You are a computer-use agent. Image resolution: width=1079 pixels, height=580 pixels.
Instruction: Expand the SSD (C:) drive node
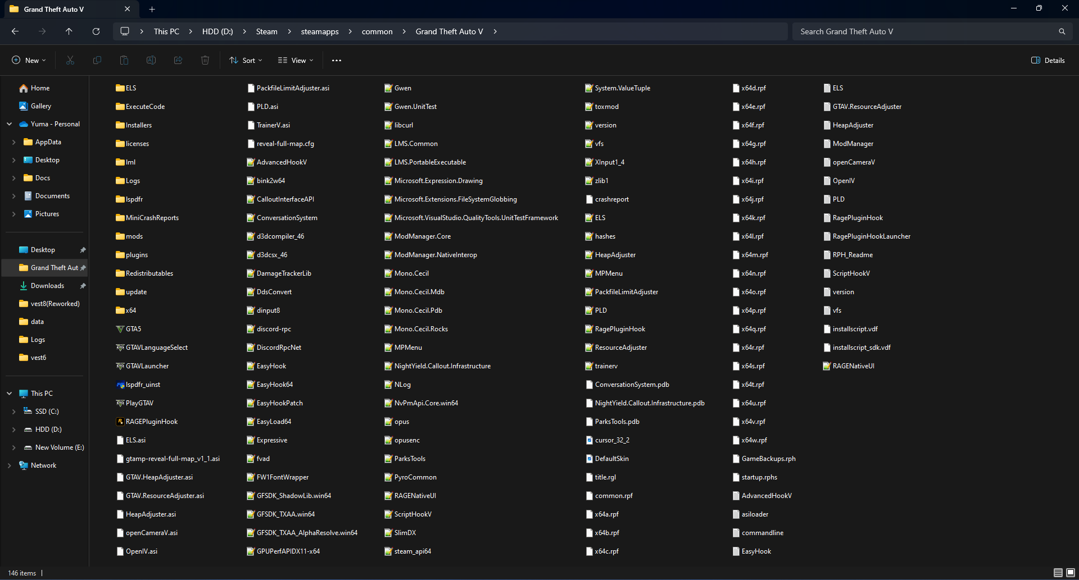pos(13,412)
